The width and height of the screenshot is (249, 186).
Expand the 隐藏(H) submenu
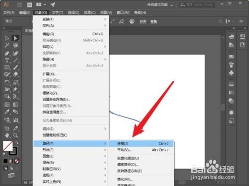point(71,59)
